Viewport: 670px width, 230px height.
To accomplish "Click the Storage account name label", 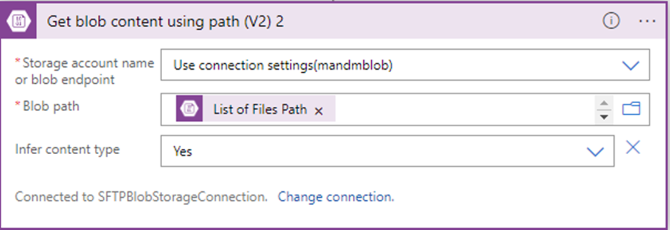I will (x=84, y=71).
